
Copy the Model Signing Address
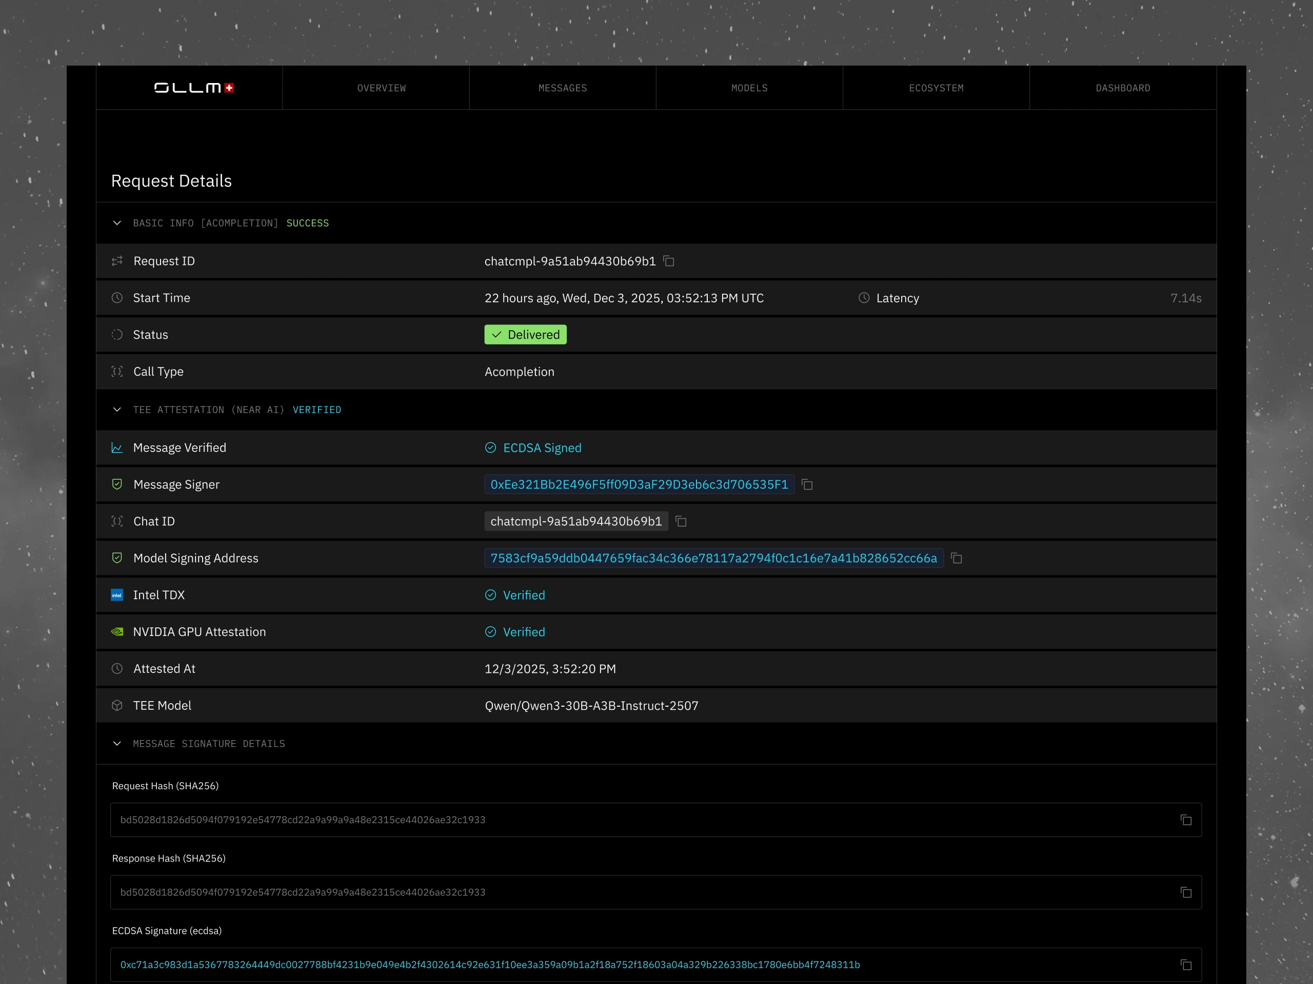[956, 558]
